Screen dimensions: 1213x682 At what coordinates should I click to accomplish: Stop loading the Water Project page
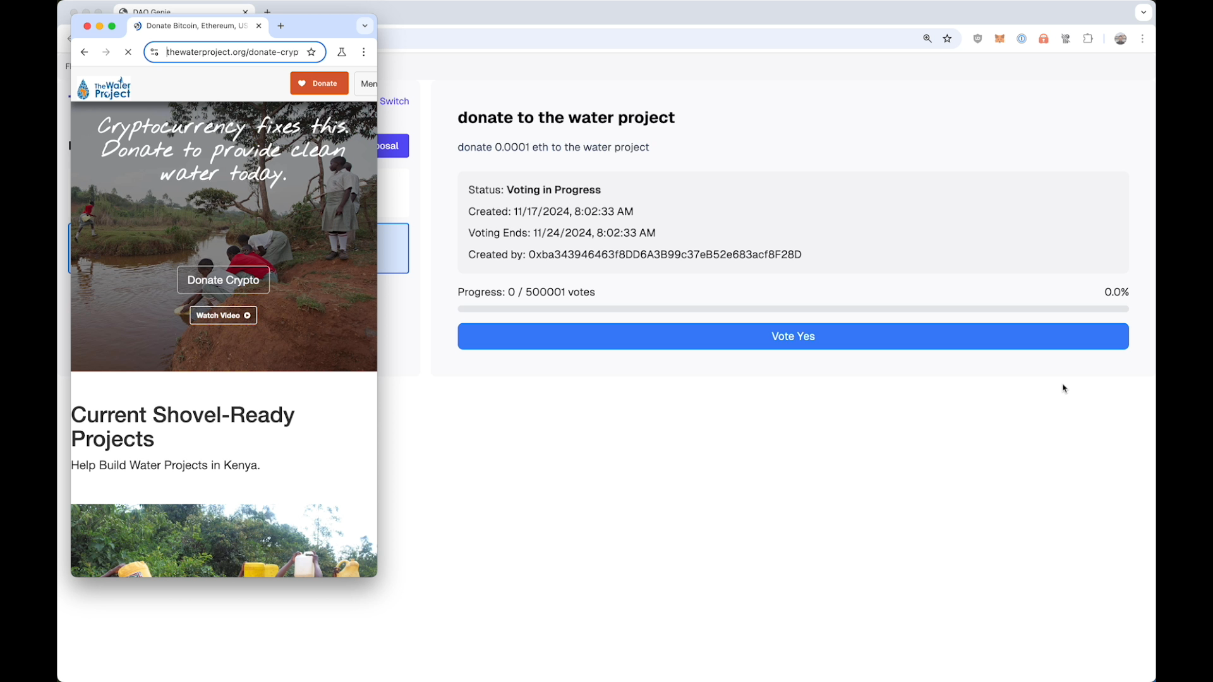point(128,52)
